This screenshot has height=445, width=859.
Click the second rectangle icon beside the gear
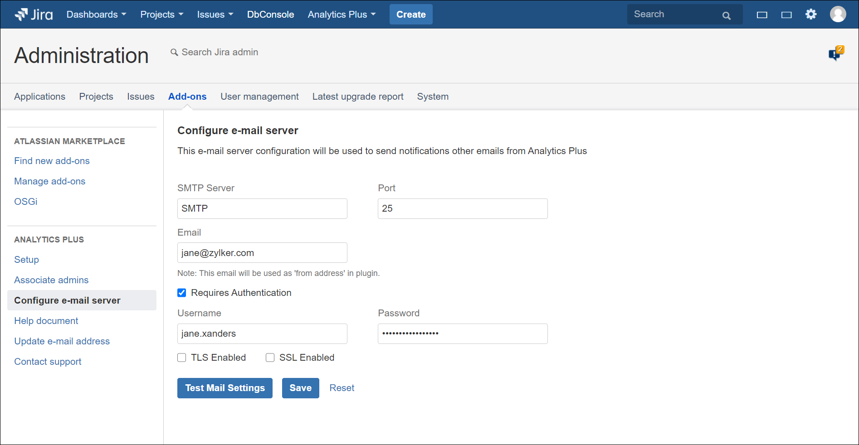point(786,15)
